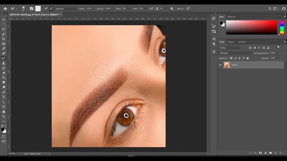Viewport: 287px width, 161px height.
Task: Toggle load brush after each stroke
Action: tap(46, 8)
